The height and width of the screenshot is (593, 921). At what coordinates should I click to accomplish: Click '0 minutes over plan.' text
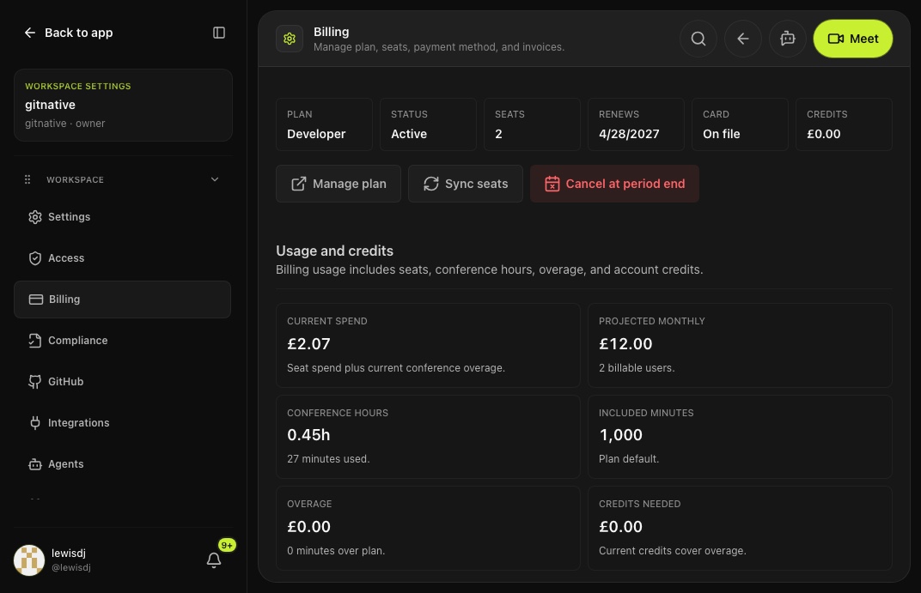click(x=336, y=551)
